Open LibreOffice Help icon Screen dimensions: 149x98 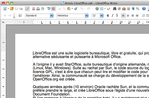144,9
